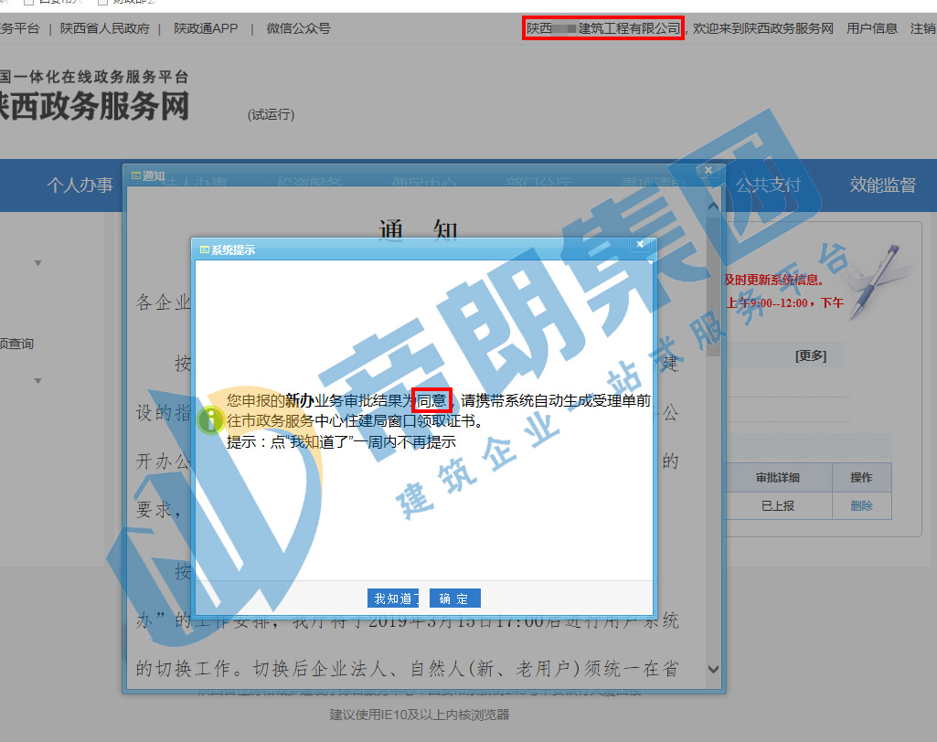Click the 删除 link in the 已上报 row
This screenshot has width=937, height=742.
[x=861, y=506]
